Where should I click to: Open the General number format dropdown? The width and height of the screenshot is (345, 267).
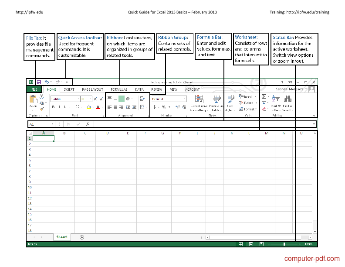[x=185, y=99]
